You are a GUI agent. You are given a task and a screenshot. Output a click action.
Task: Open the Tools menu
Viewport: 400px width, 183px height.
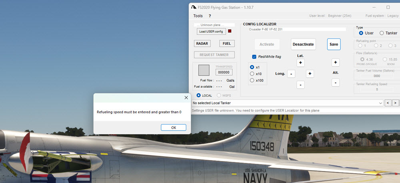coord(198,16)
